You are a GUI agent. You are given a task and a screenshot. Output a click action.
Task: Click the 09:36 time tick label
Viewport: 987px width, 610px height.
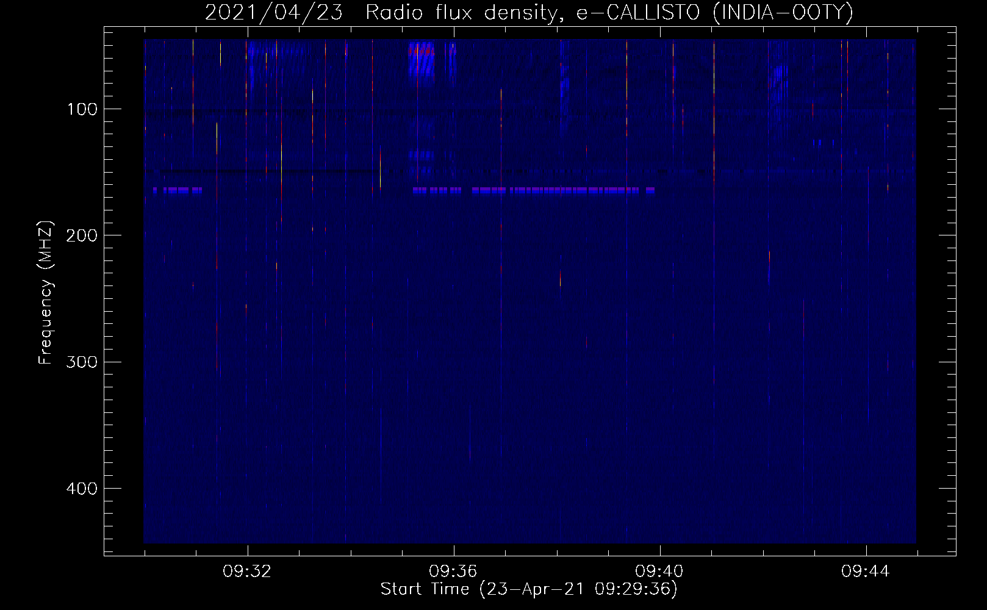[x=453, y=572]
